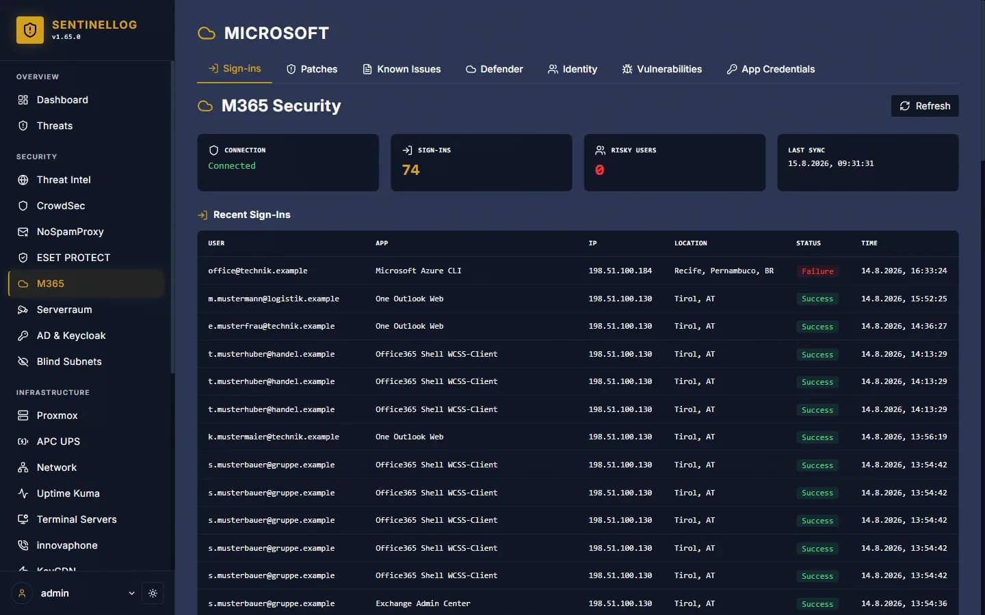Image resolution: width=985 pixels, height=615 pixels.
Task: Open Uptime Kuma from sidebar
Action: click(86, 493)
